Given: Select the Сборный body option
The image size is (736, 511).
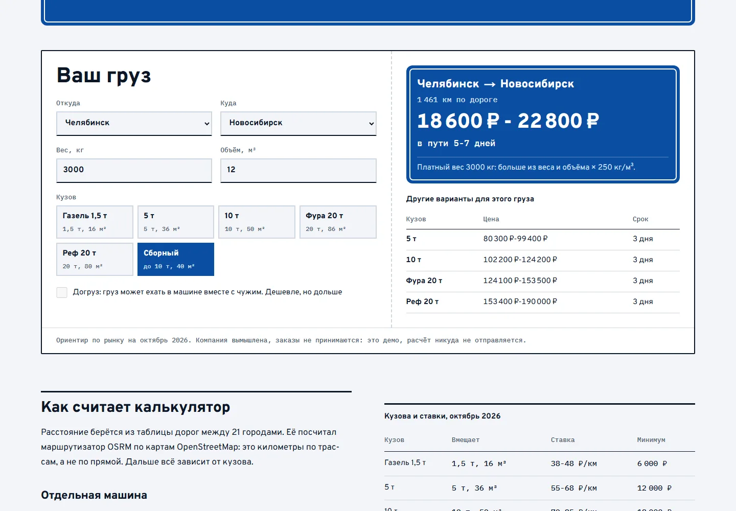Looking at the screenshot, I should [176, 259].
